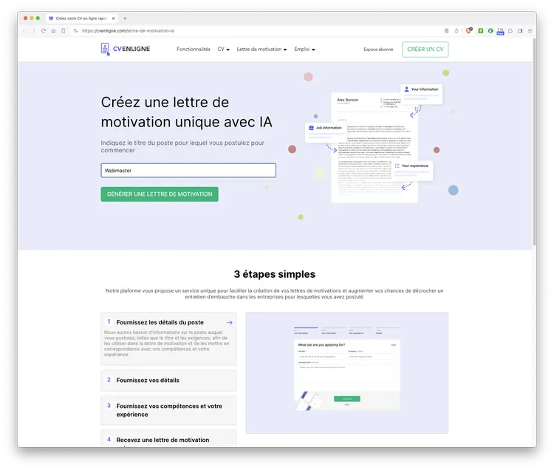Screen dimensions: 554x470
Task: Click the arrow icon on step 1 card
Action: point(229,323)
